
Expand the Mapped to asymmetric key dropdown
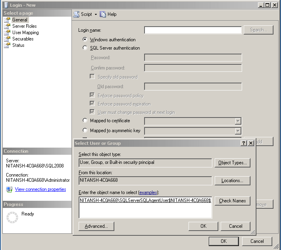click(238, 131)
